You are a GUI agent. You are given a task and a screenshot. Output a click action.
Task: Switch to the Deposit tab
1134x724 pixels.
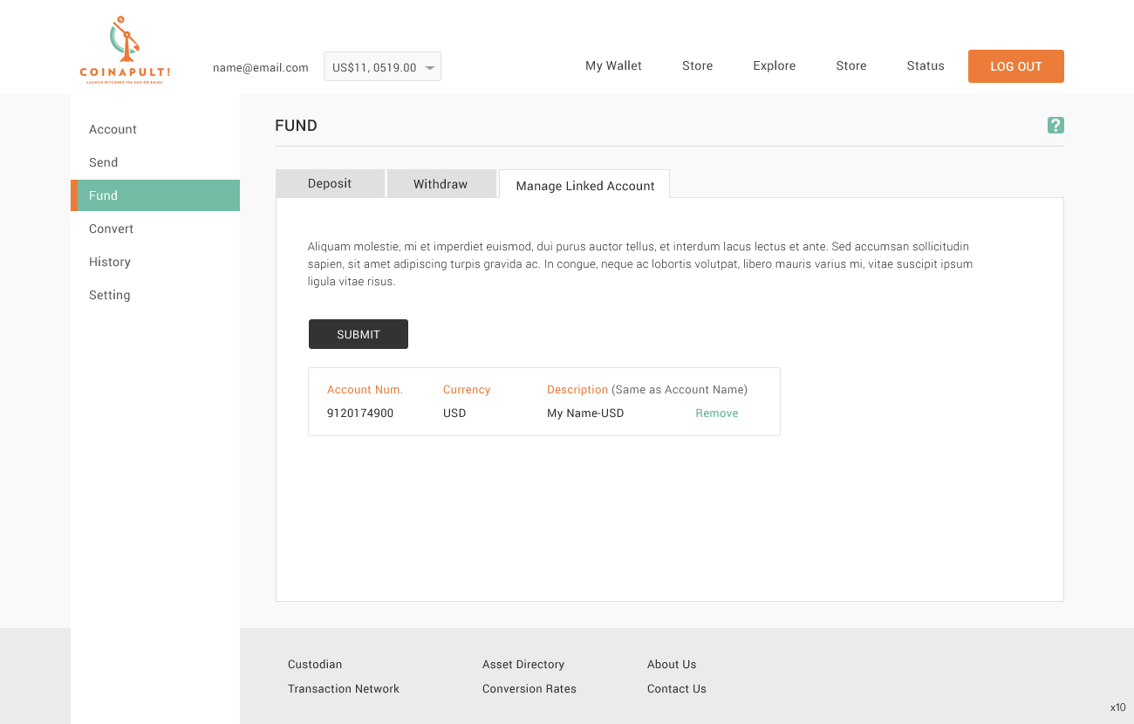(x=330, y=183)
